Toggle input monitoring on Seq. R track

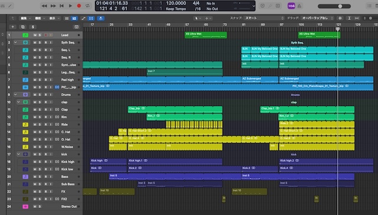(x=51, y=58)
